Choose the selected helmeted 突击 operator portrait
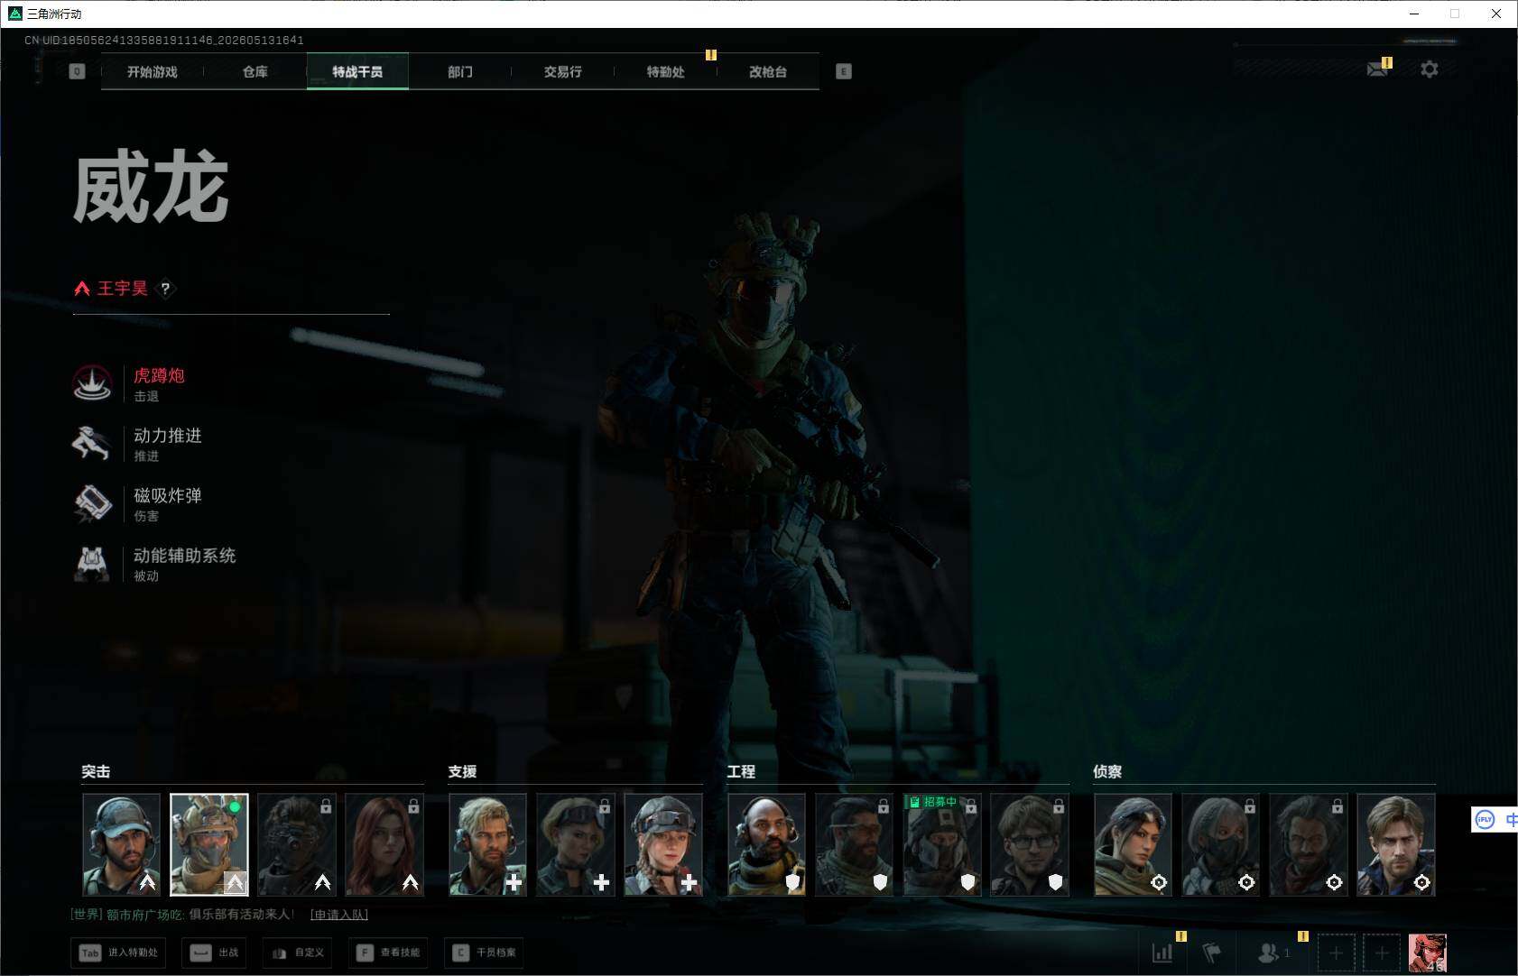1518x976 pixels. tap(209, 844)
